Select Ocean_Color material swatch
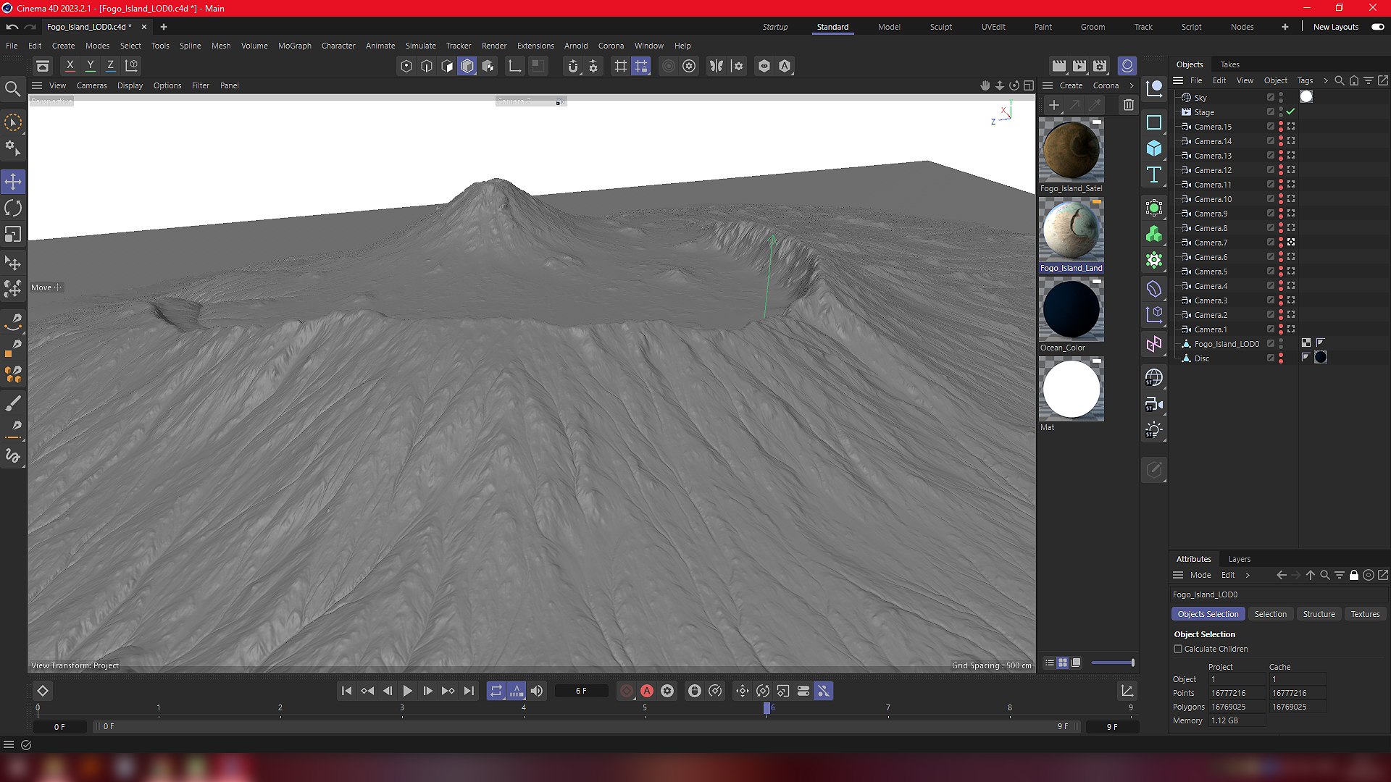1391x782 pixels. (x=1071, y=309)
